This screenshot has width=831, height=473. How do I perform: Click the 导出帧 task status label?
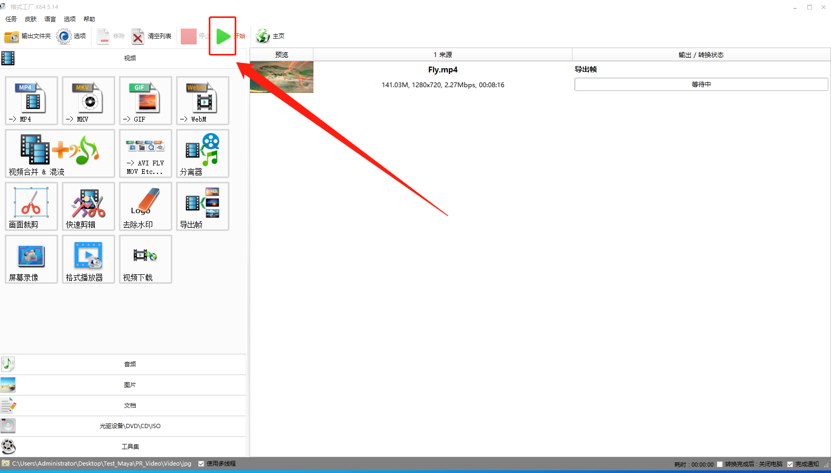[586, 69]
